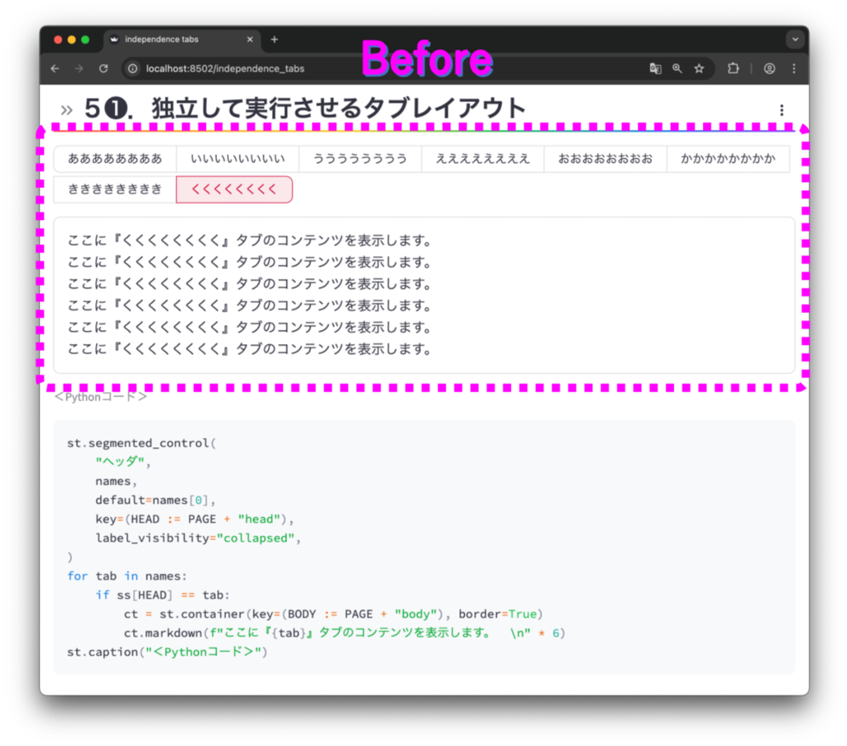This screenshot has width=847, height=746.
Task: Open the Chrome profile avatar icon
Action: [769, 69]
